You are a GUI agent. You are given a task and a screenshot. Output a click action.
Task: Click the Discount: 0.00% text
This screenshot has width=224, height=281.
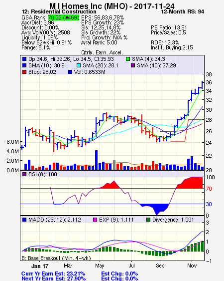coord(40,27)
